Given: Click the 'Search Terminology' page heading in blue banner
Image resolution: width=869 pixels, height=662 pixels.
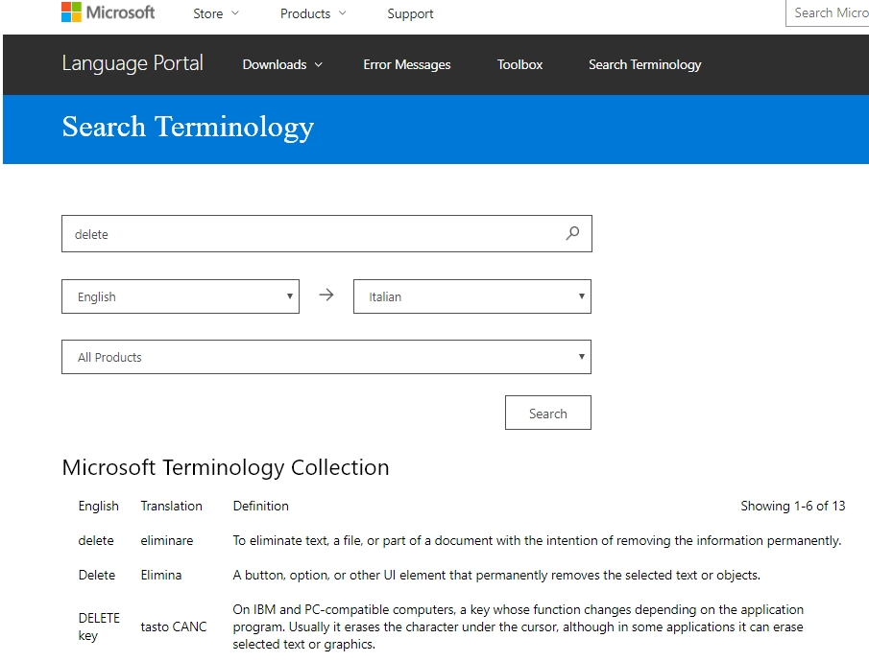Looking at the screenshot, I should [x=188, y=127].
